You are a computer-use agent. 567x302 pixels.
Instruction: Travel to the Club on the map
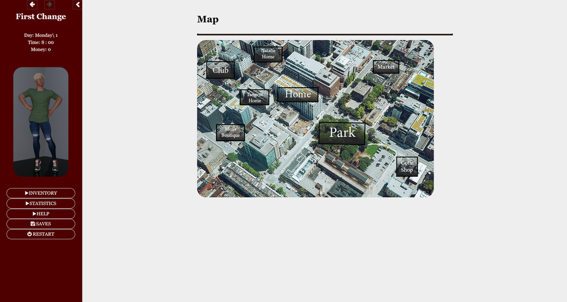(220, 70)
